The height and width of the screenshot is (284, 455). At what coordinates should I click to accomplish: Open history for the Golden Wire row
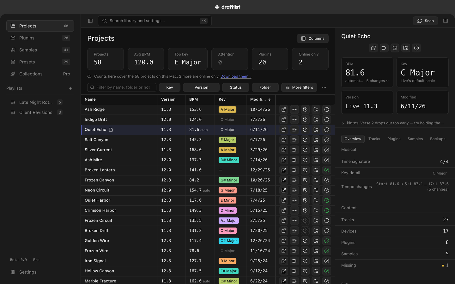305,241
